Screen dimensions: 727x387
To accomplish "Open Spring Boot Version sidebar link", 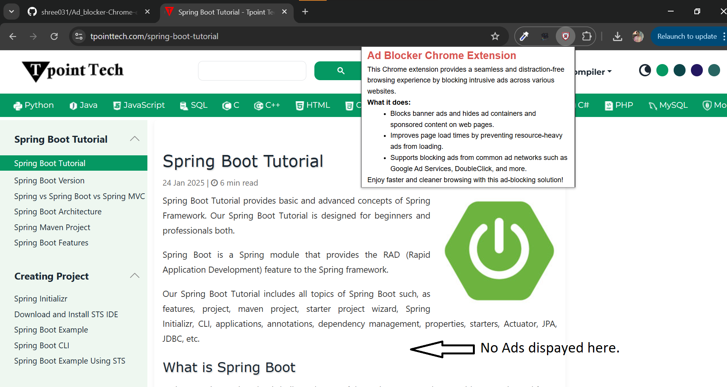I will click(x=49, y=181).
